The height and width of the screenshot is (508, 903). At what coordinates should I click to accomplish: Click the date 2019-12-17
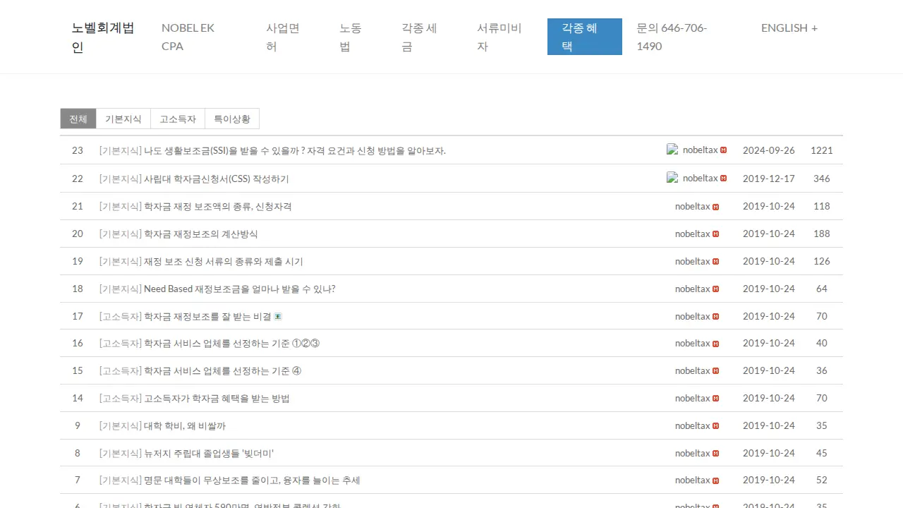[769, 179]
